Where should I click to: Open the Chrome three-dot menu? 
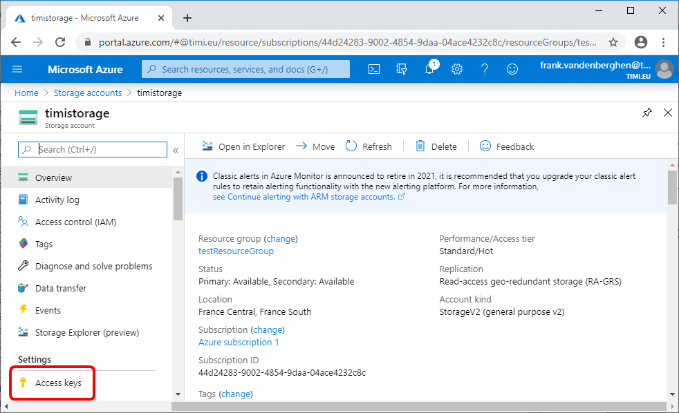(x=663, y=42)
